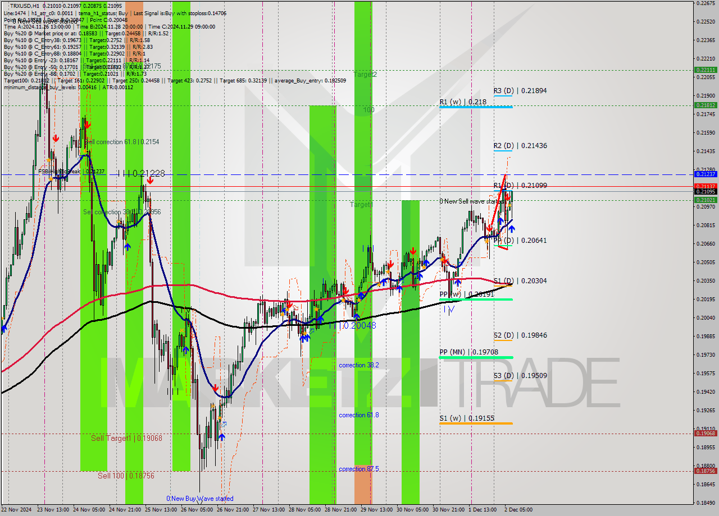This screenshot has width=719, height=516.
Task: Click the 0.22675 price scale tick
Action: 706,3
